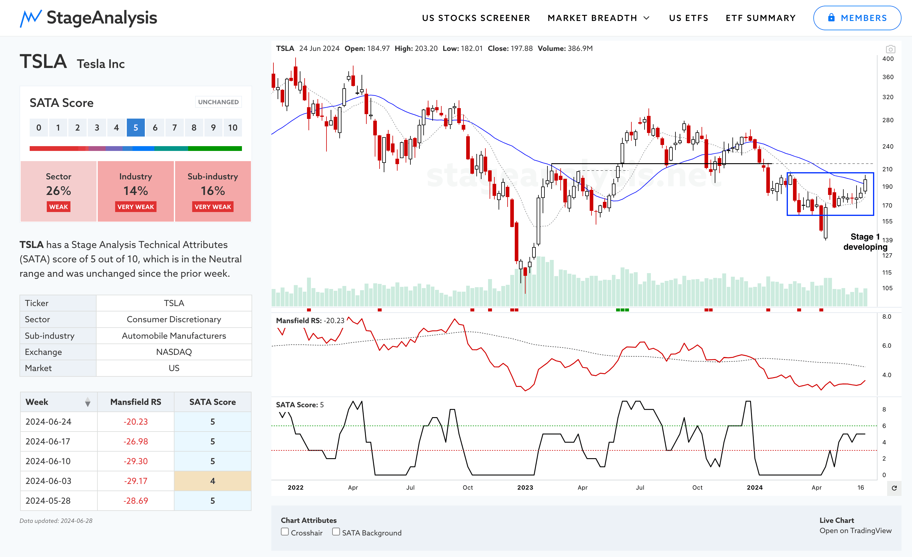Click the 2023 label on time axis
Viewport: 912px width, 557px height.
pyautogui.click(x=525, y=488)
